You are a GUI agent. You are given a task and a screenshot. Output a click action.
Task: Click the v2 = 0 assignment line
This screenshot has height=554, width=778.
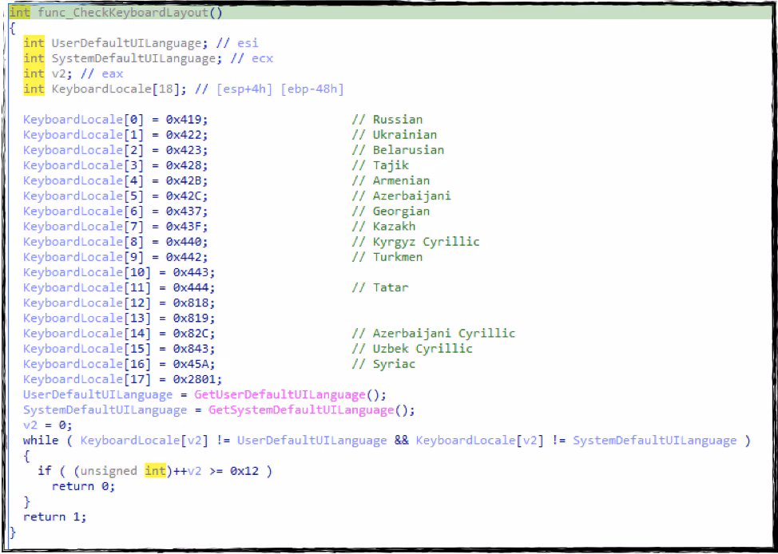pos(47,425)
